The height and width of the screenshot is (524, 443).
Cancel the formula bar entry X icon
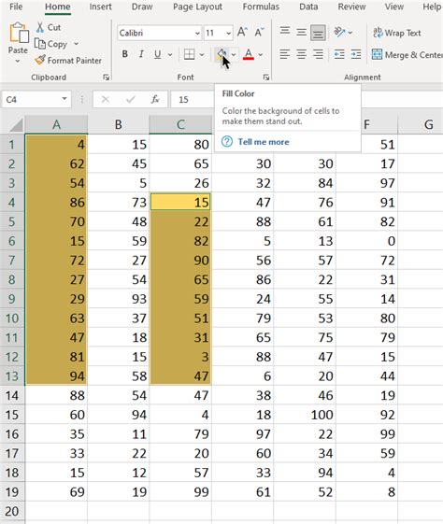[106, 99]
